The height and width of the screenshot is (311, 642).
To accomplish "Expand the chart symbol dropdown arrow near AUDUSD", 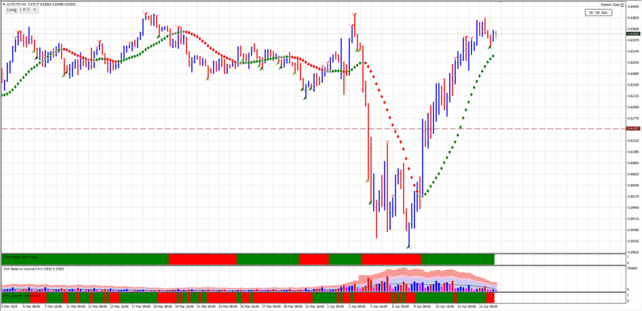I will [4, 4].
